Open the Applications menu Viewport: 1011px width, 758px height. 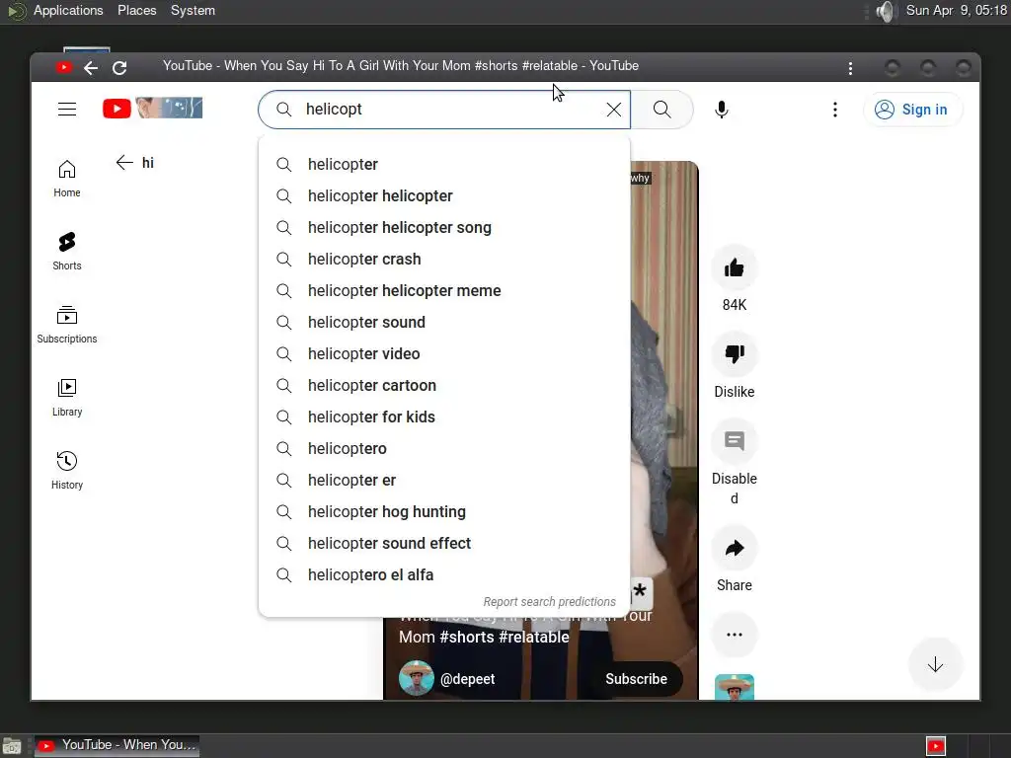(68, 10)
